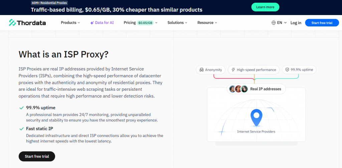Open the Resource menu
The width and height of the screenshot is (342, 168).
pos(207,23)
